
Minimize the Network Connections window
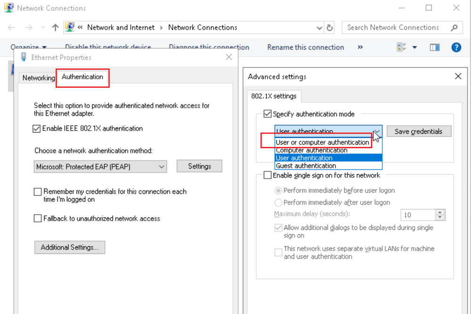[402, 8]
